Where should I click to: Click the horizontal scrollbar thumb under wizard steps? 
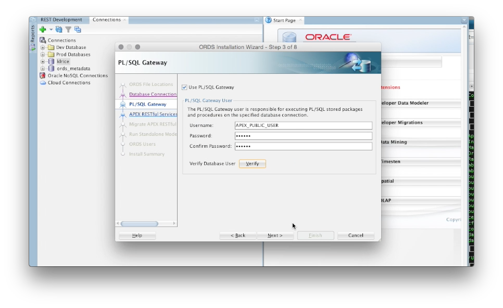click(139, 223)
